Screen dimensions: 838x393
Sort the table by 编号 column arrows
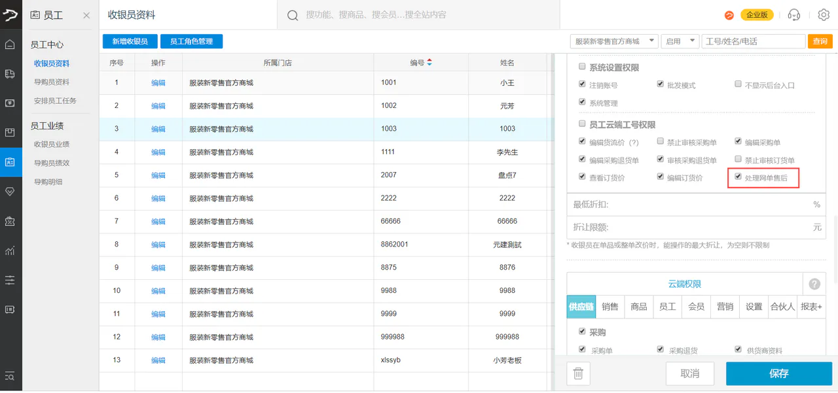click(x=429, y=63)
